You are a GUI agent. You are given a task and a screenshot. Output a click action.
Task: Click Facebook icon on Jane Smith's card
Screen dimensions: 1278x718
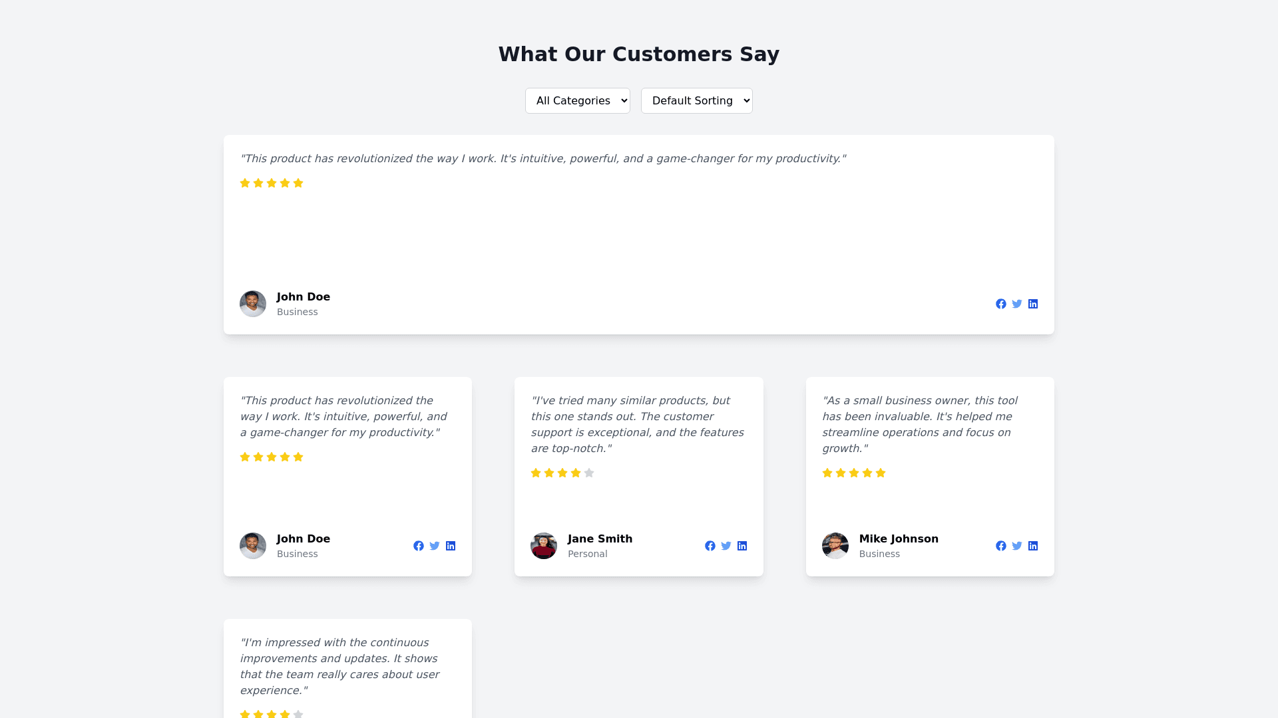[710, 546]
